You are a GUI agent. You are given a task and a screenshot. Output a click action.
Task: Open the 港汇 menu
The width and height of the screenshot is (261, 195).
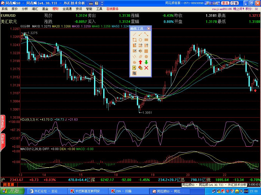35,9
